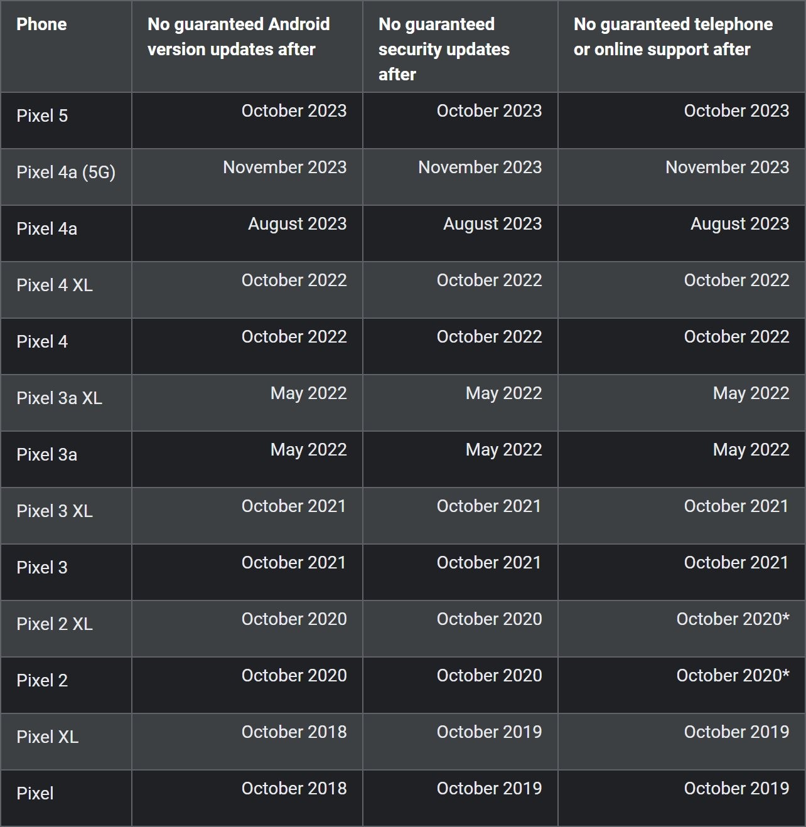Select the security updates column header
The height and width of the screenshot is (827, 806).
coord(444,49)
